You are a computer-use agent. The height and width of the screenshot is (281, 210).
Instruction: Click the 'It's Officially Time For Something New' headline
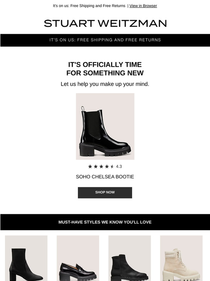tap(105, 69)
